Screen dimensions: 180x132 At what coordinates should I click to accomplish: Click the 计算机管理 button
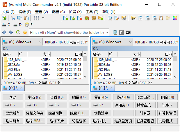click(x=167, y=113)
